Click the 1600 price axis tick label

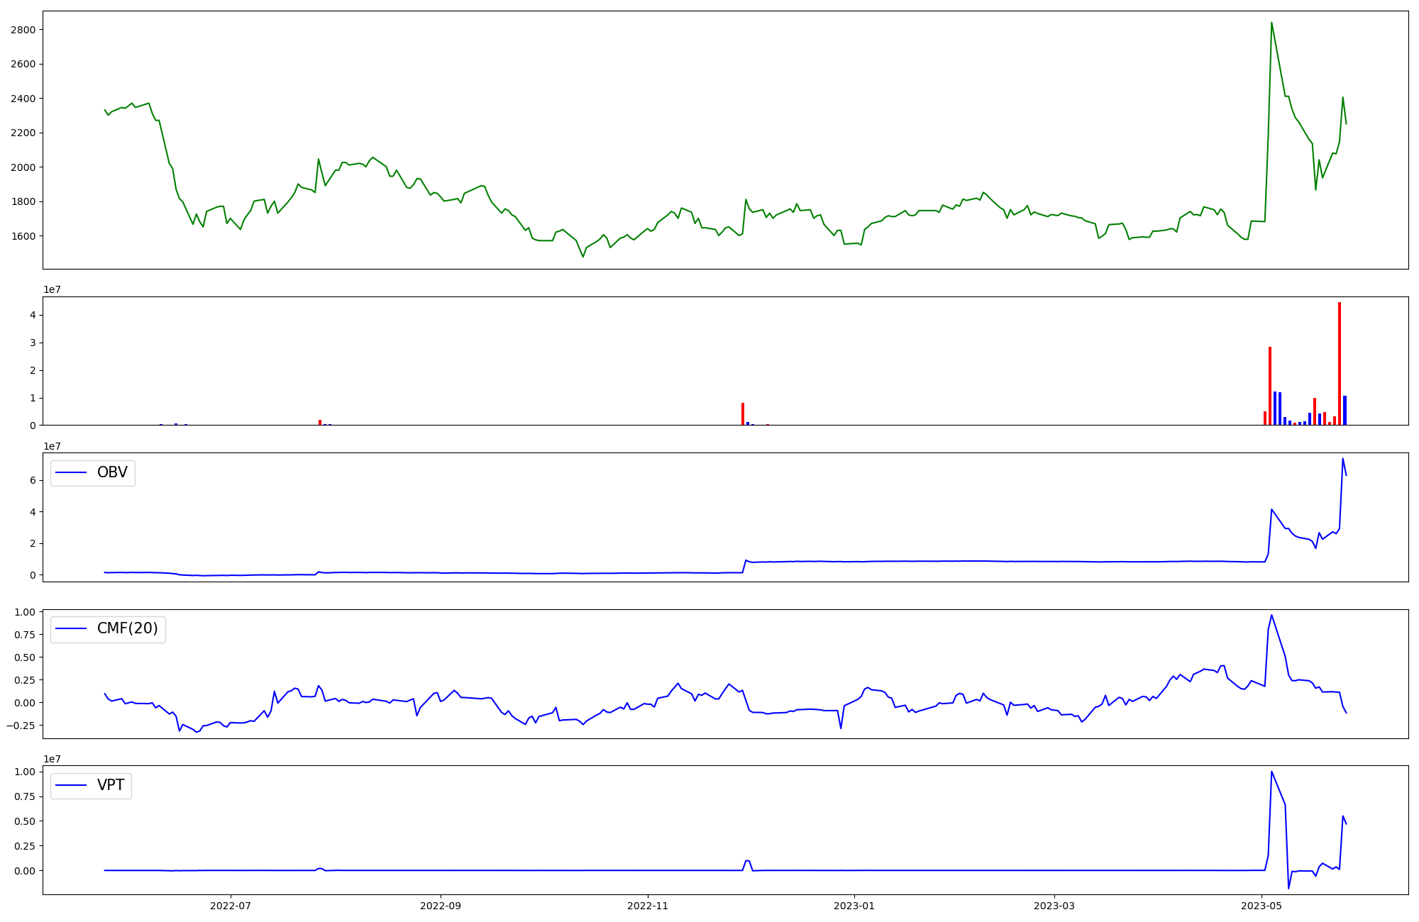(x=23, y=236)
